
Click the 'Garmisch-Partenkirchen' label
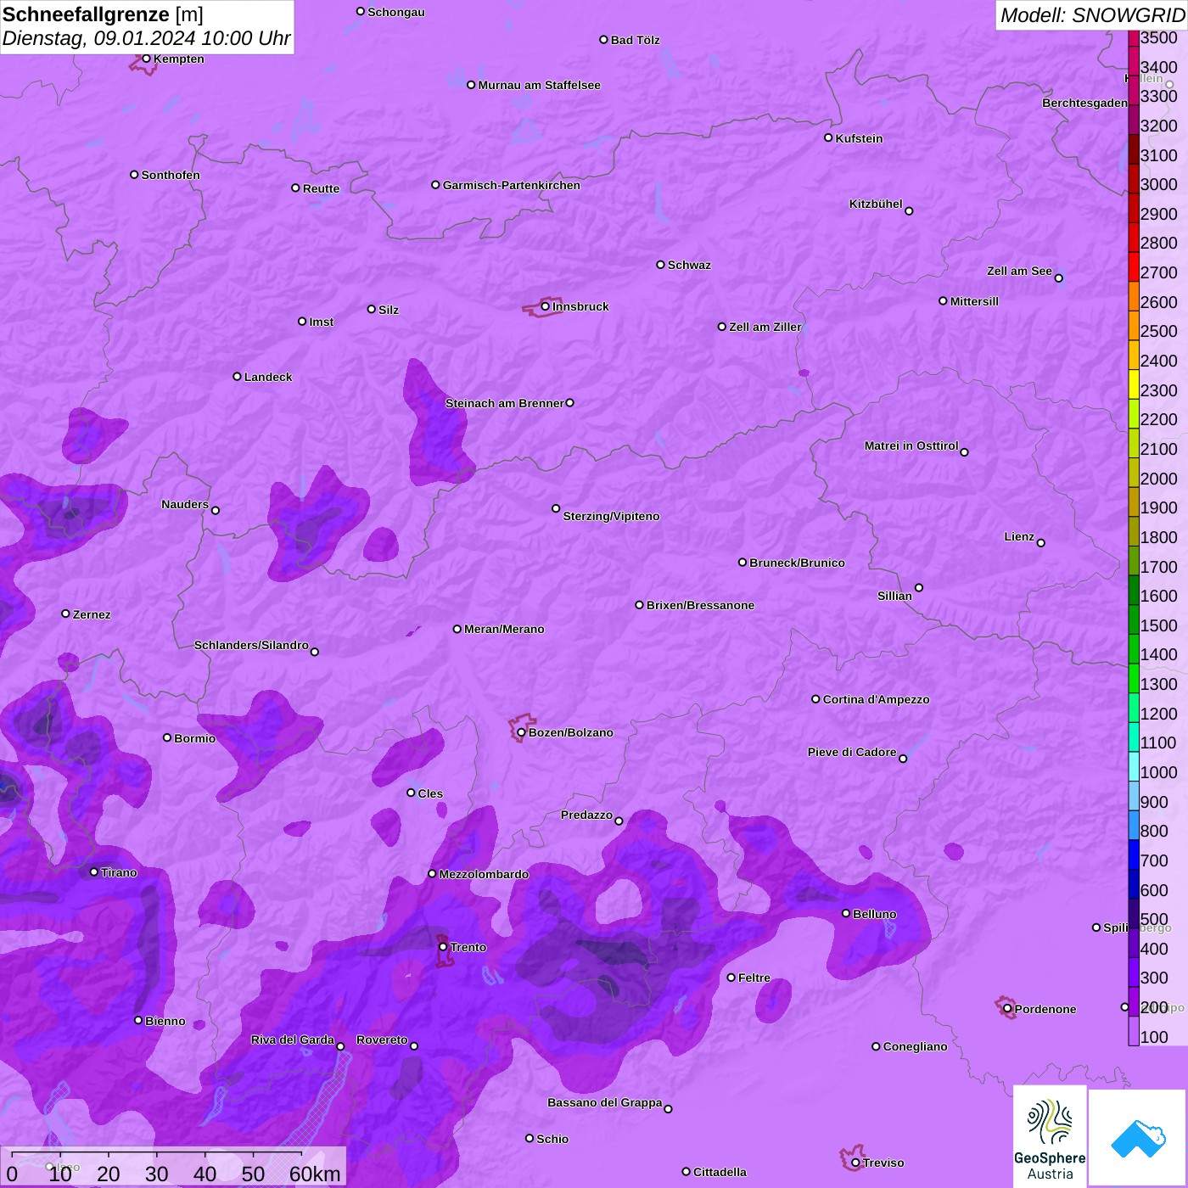click(512, 185)
